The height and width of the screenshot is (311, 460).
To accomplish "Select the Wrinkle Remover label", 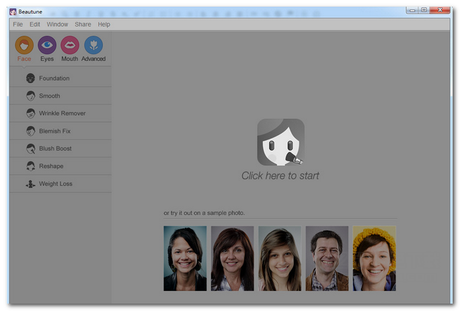I will (x=62, y=114).
